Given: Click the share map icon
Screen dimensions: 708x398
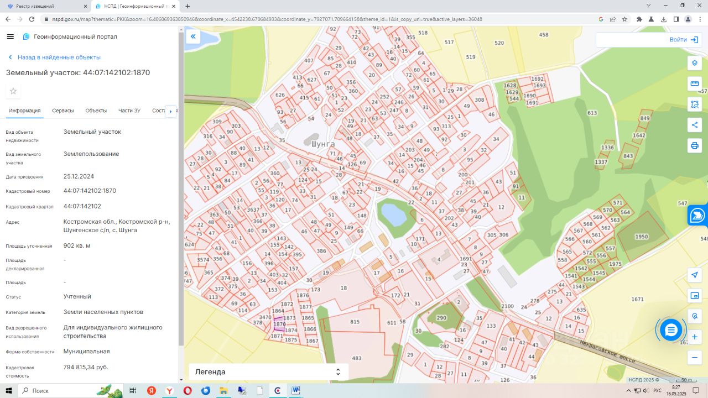Looking at the screenshot, I should coord(695,125).
